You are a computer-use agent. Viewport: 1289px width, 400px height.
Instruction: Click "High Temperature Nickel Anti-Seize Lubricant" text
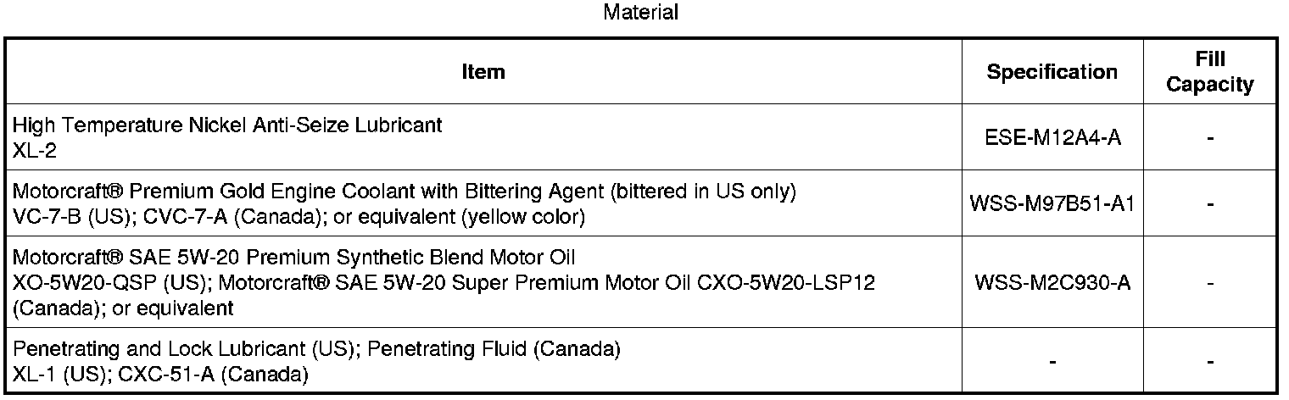[x=227, y=125]
